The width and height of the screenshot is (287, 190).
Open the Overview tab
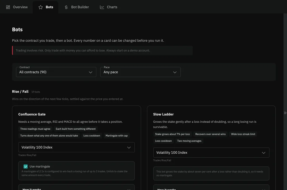(x=17, y=7)
